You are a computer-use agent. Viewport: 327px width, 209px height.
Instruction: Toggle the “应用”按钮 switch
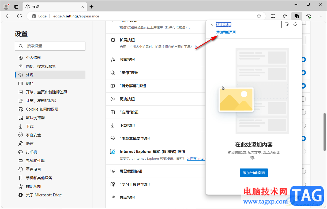[304, 112]
